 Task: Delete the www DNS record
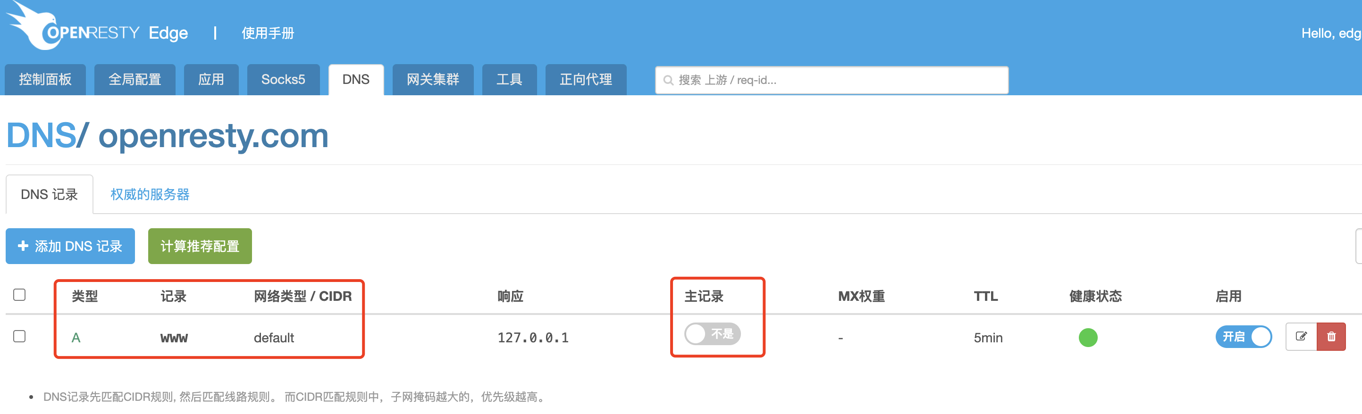pos(1331,337)
